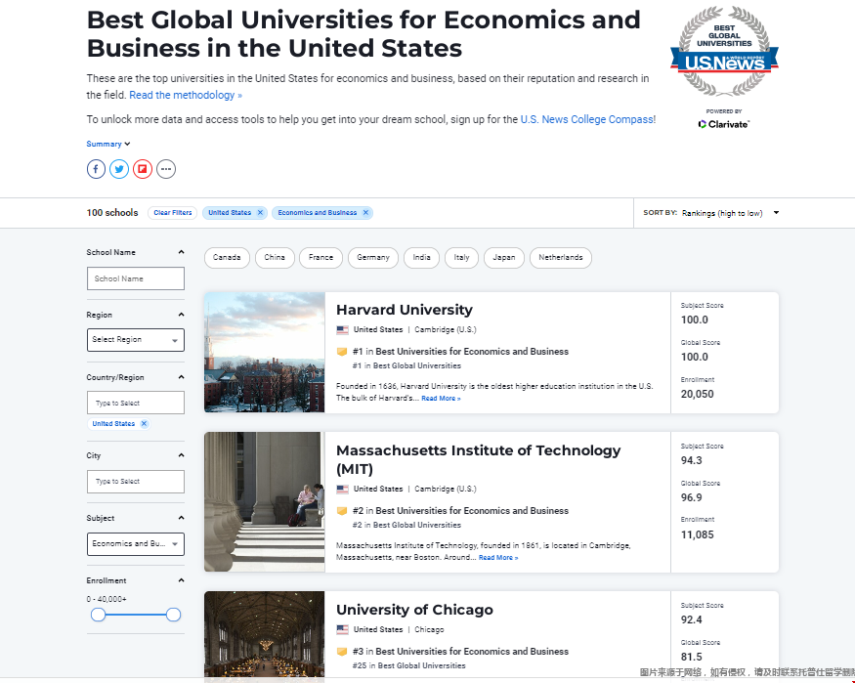Click Read More in MIT description
855x683 pixels.
point(497,558)
